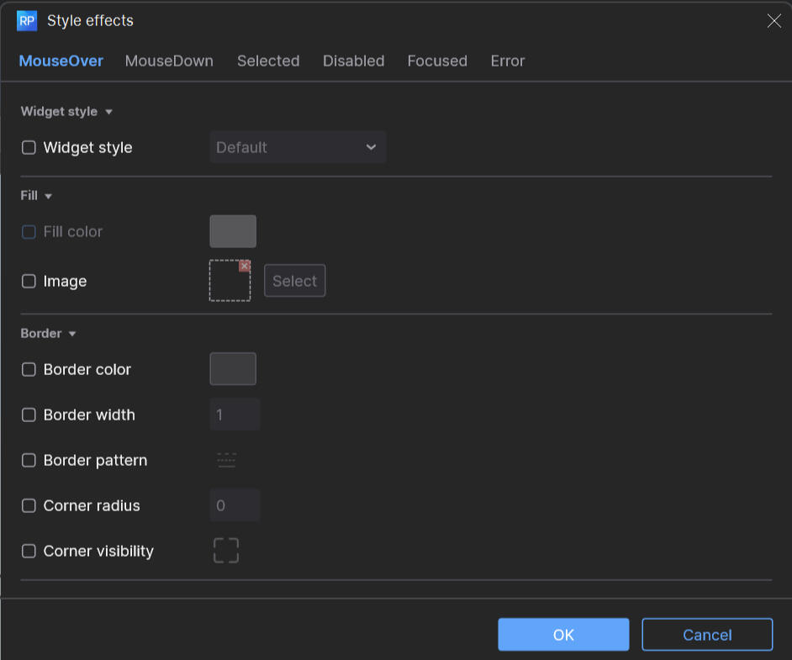Collapse the Widget style section header
The image size is (792, 660).
coord(108,112)
